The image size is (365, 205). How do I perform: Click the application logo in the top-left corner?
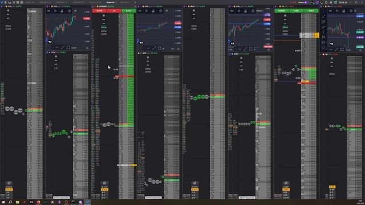coord(2,2)
